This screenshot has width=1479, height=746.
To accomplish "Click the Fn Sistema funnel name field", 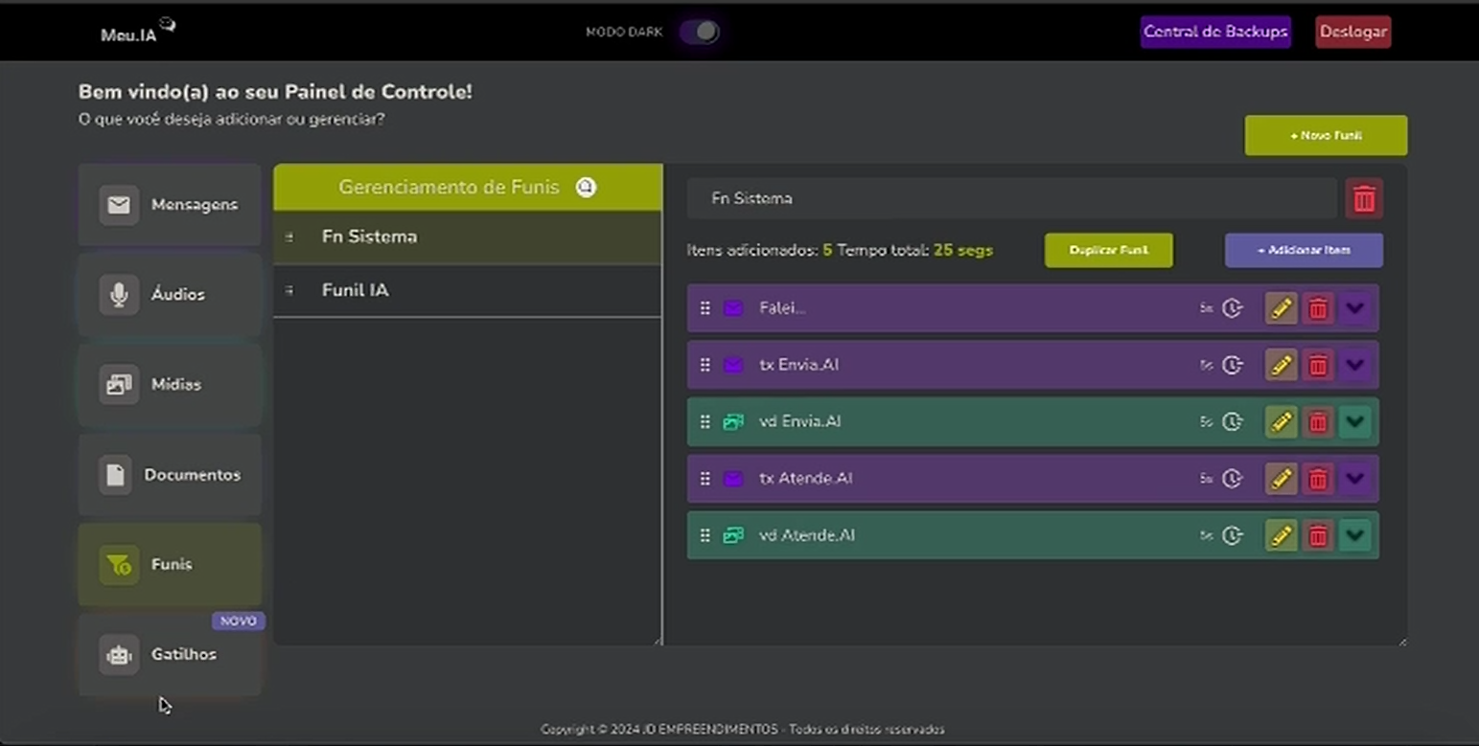I will [x=1011, y=199].
